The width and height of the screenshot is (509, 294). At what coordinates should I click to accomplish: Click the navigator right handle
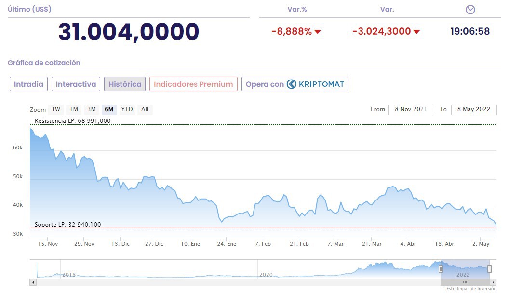pyautogui.click(x=490, y=268)
